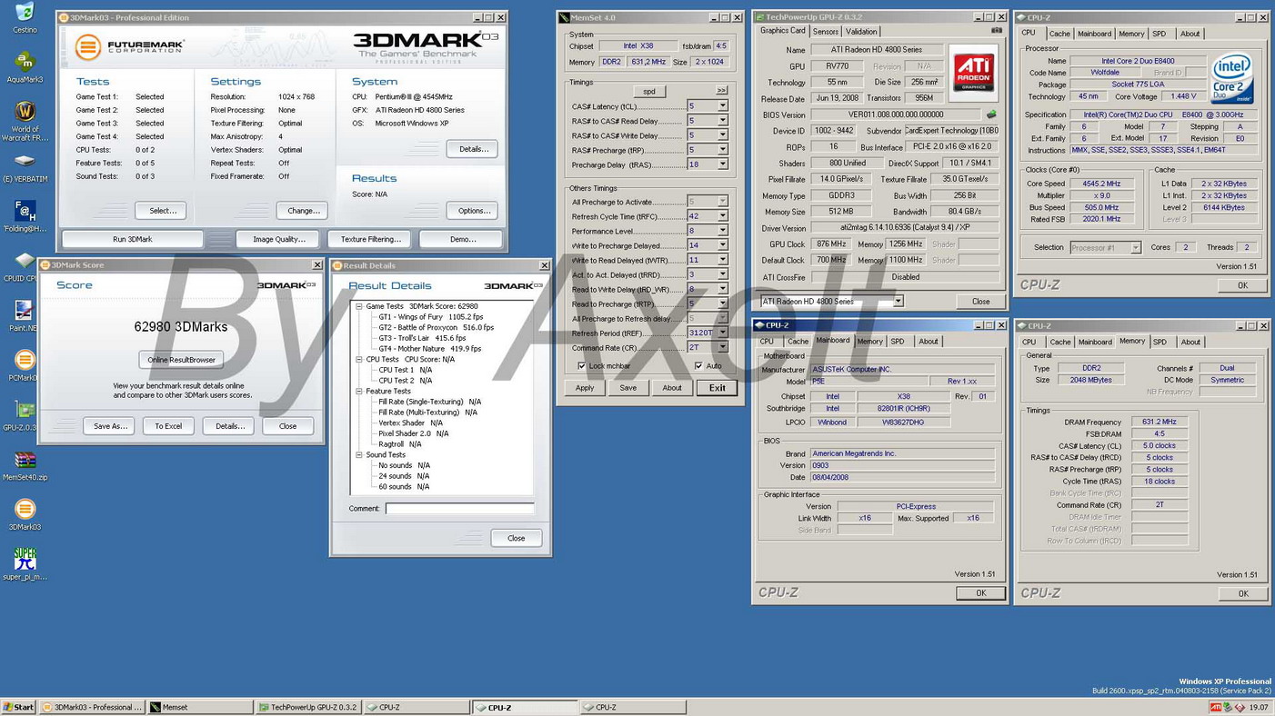Open the Command Rate (CR) dropdown
1275x716 pixels.
coord(723,347)
